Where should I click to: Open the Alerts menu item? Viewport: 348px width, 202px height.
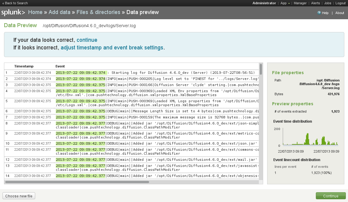315,3
